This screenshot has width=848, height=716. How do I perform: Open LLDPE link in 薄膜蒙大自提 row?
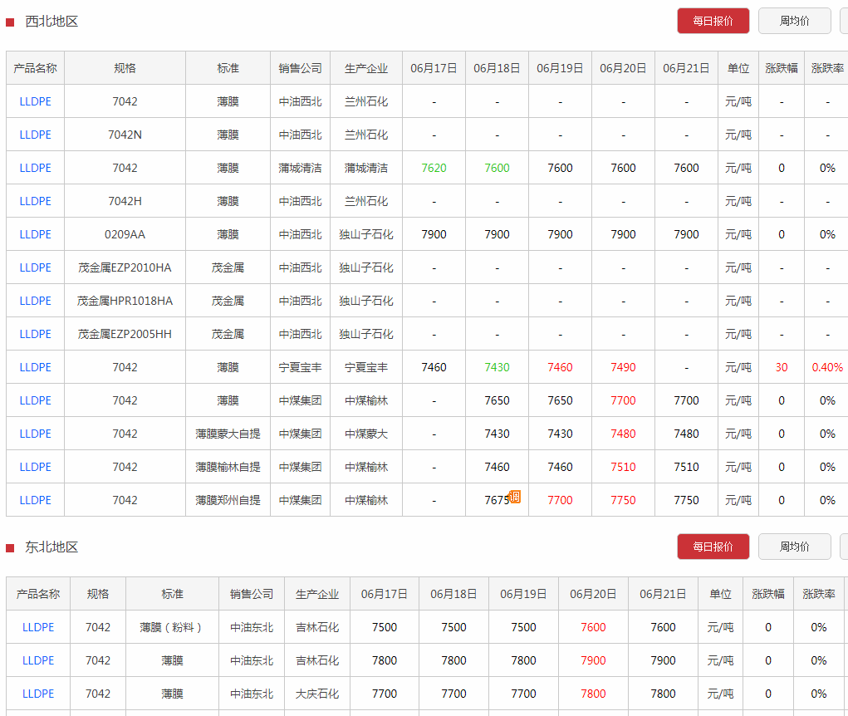(35, 434)
